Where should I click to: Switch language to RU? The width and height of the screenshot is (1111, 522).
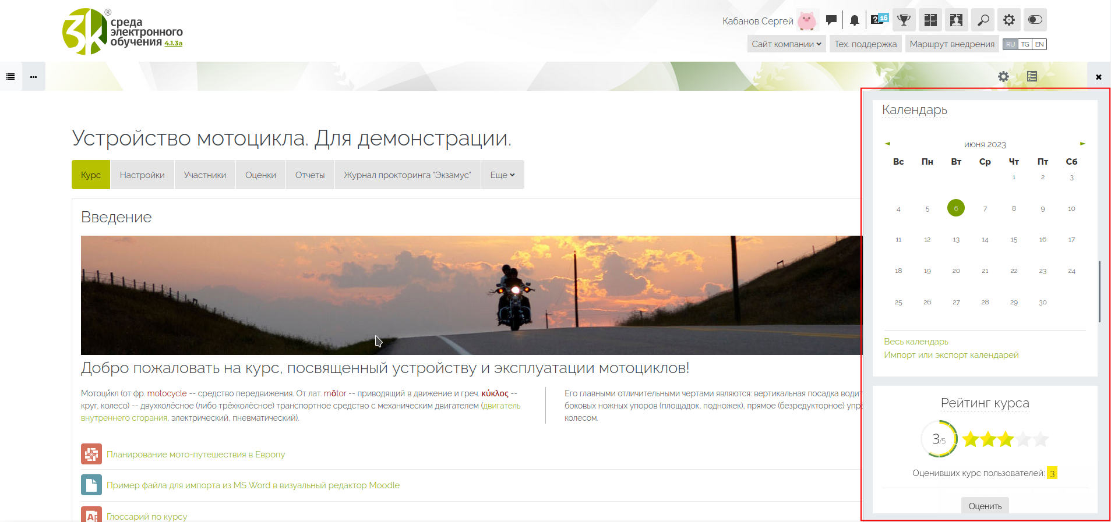pyautogui.click(x=1010, y=44)
